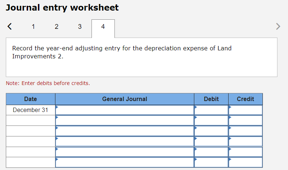Click the Credit field in fourth row

[246, 141]
